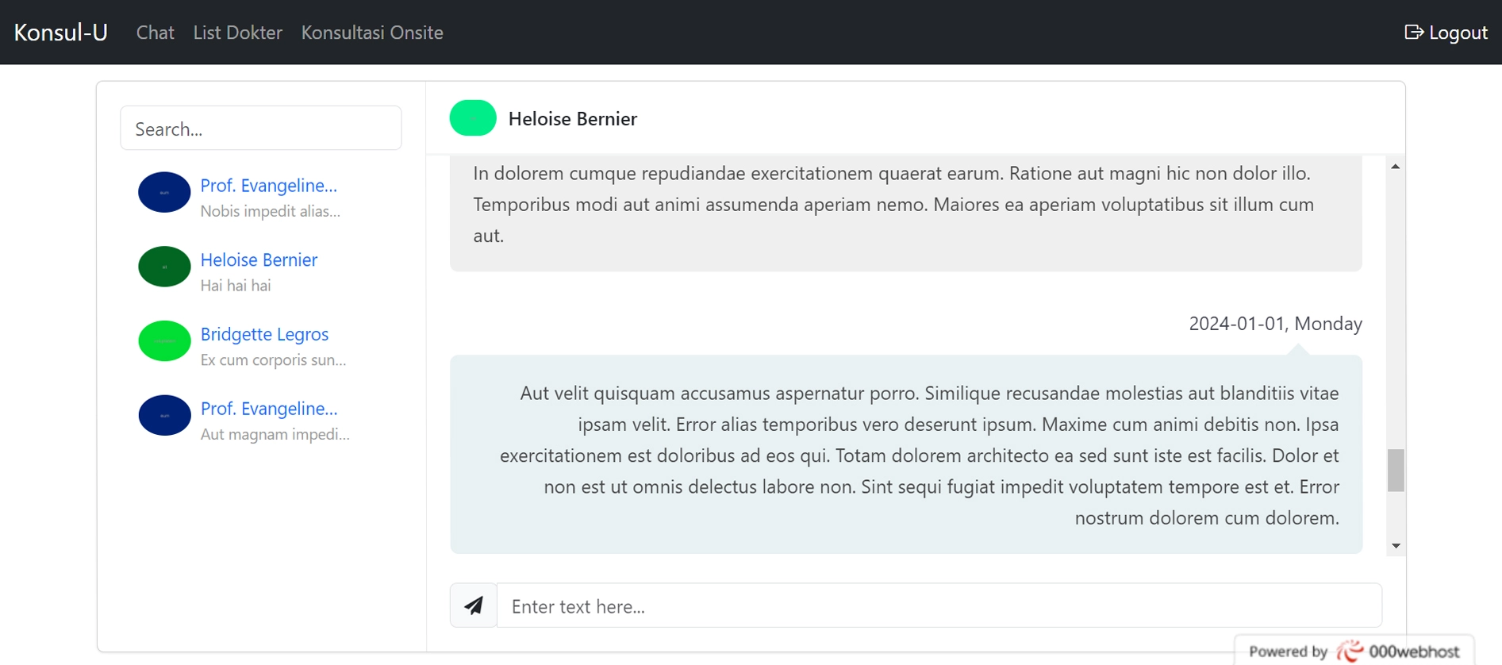Image resolution: width=1502 pixels, height=665 pixels.
Task: Click the send message paper plane icon
Action: point(473,605)
